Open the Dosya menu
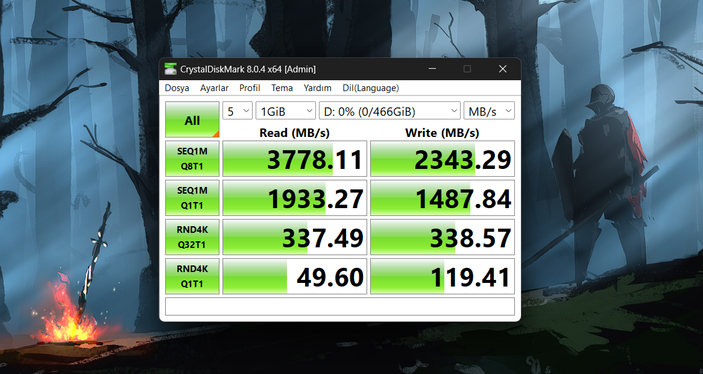Screen dimensions: 703x374 click(x=177, y=88)
